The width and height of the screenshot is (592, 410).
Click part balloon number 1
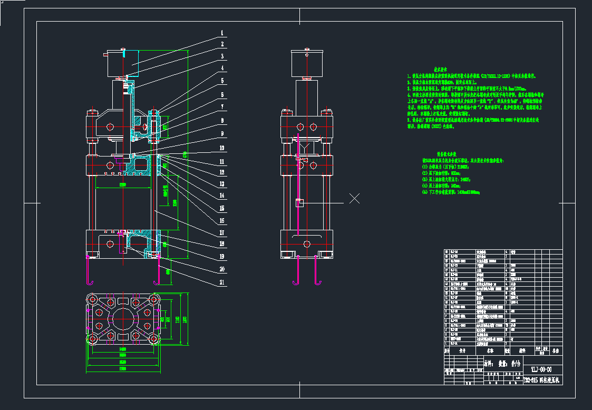tap(222, 33)
